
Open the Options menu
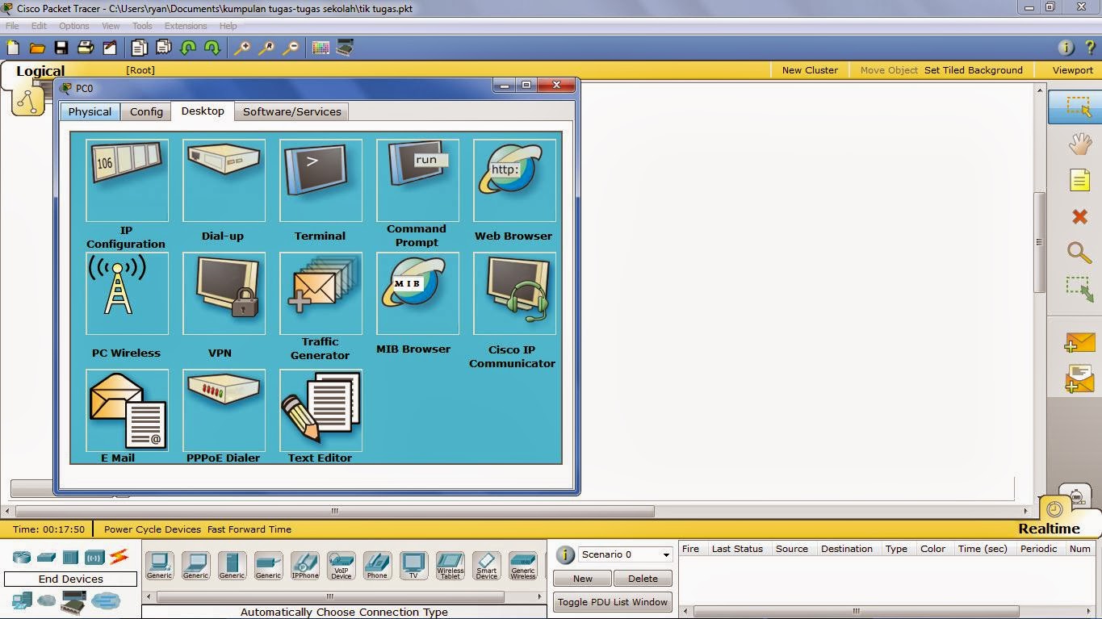coord(73,26)
